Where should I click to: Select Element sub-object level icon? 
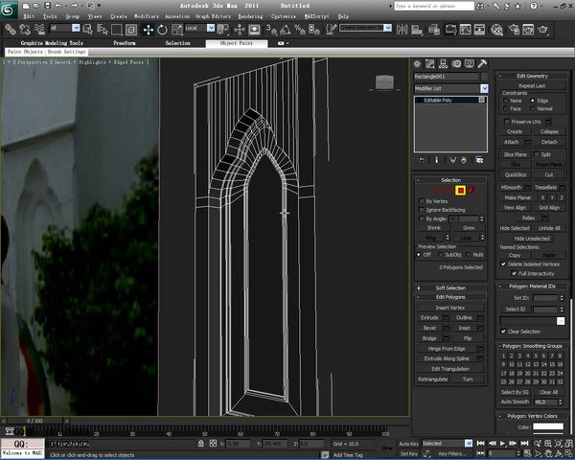pyautogui.click(x=471, y=190)
